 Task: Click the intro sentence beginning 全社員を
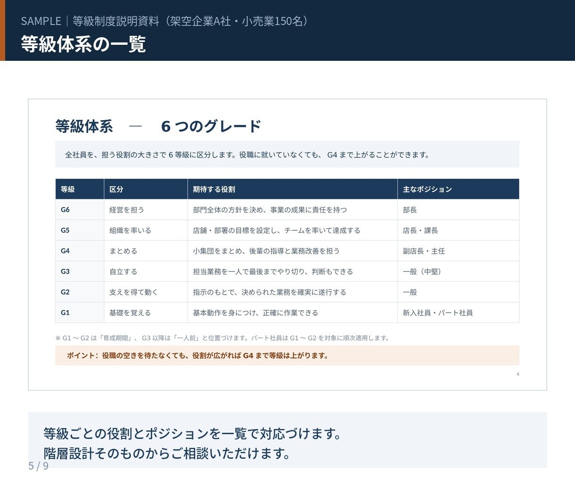click(x=247, y=155)
